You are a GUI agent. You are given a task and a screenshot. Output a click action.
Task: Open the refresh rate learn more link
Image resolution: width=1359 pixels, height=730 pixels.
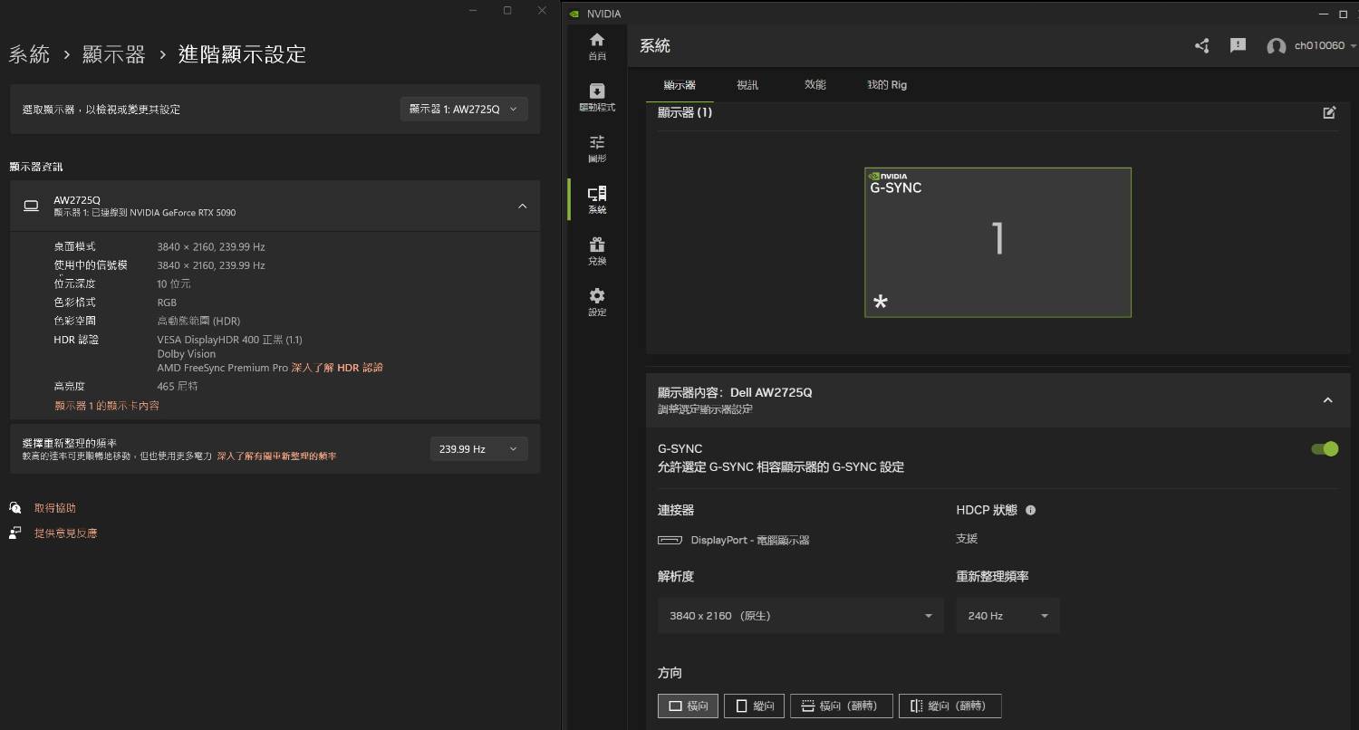pyautogui.click(x=276, y=456)
